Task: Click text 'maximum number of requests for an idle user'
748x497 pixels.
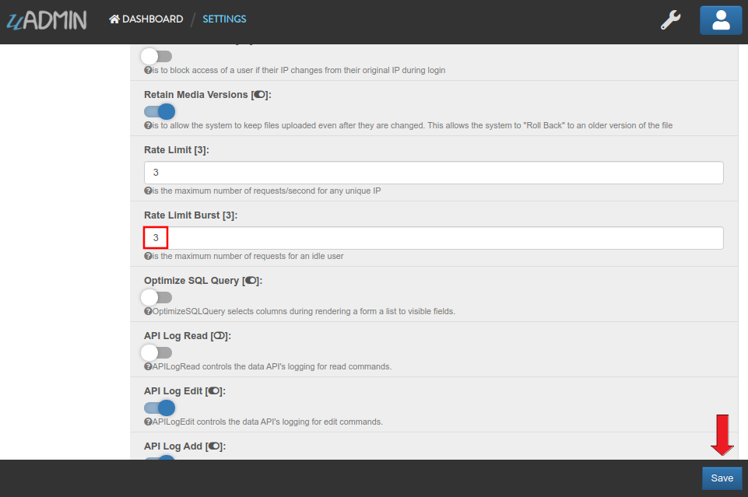Action: (259, 256)
